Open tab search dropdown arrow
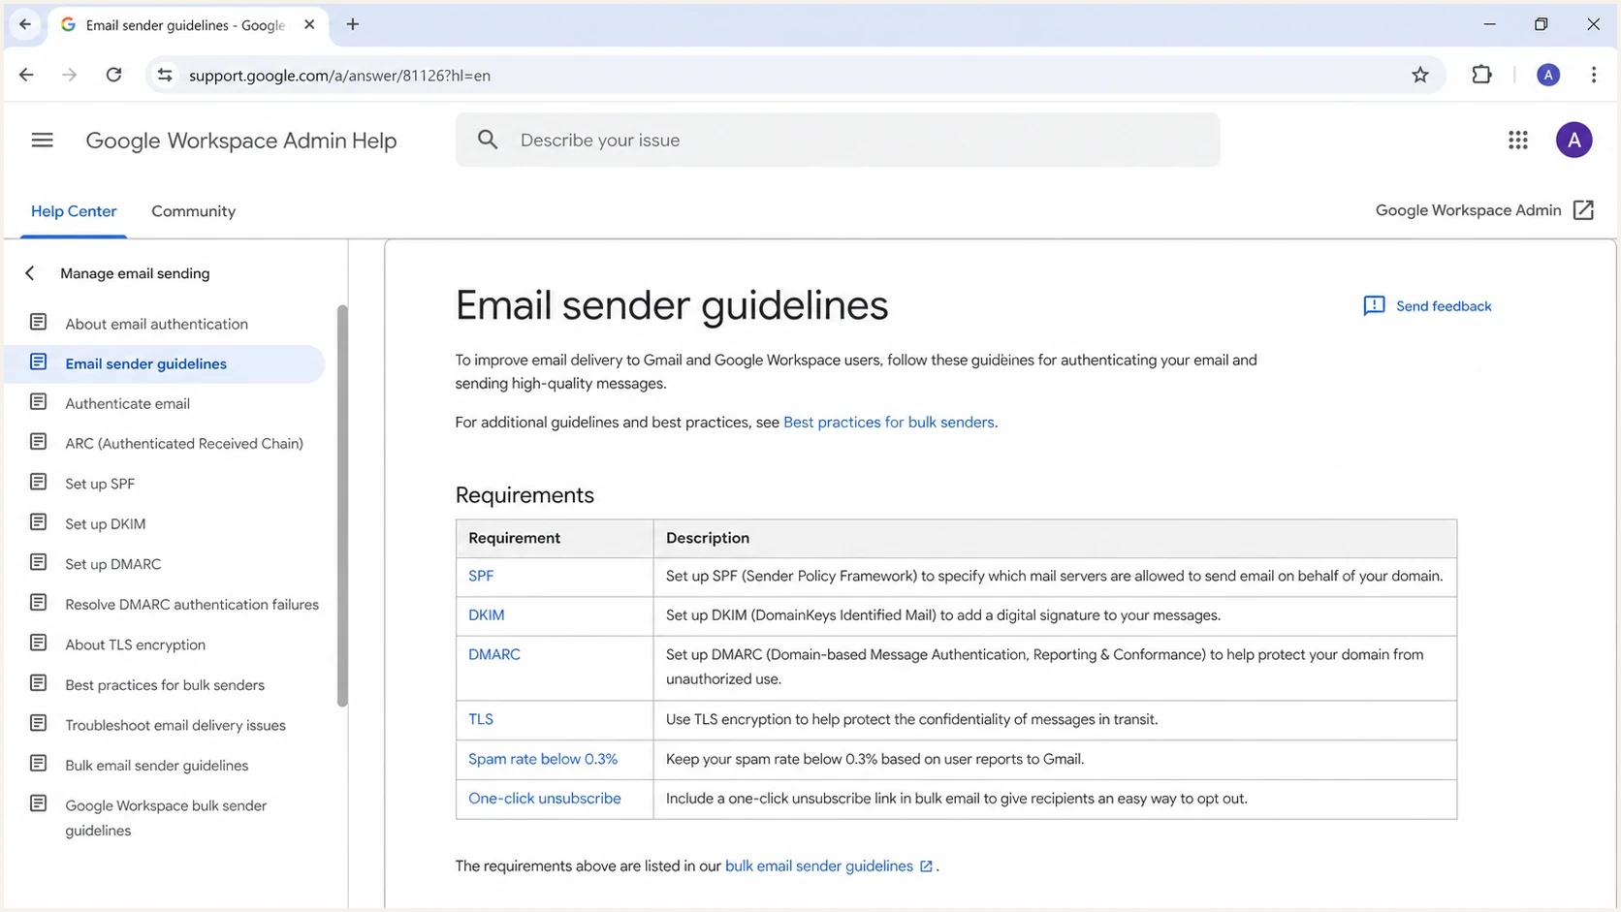Image resolution: width=1621 pixels, height=912 pixels. pos(25,24)
